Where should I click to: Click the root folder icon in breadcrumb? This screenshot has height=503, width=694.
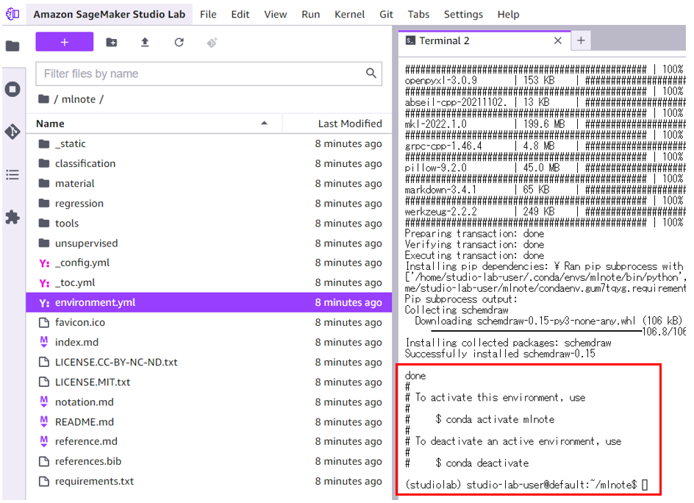43,99
